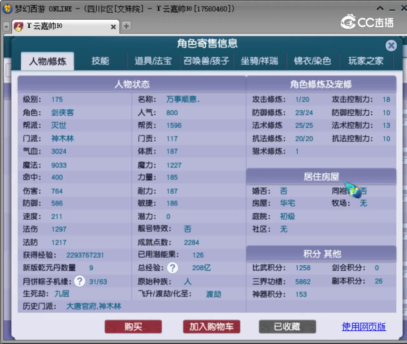
Task: Click the 已收藏 button
Action: (x=287, y=326)
